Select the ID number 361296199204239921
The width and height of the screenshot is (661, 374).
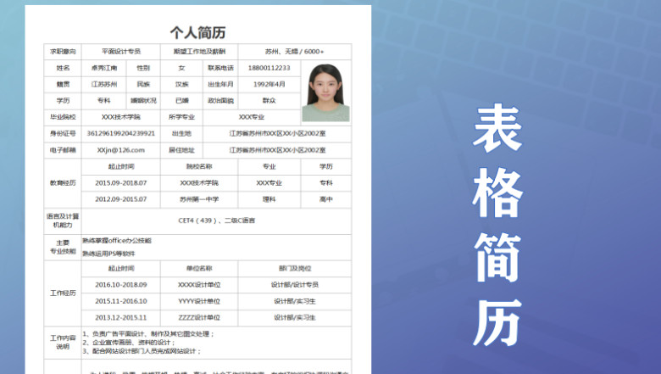(121, 133)
